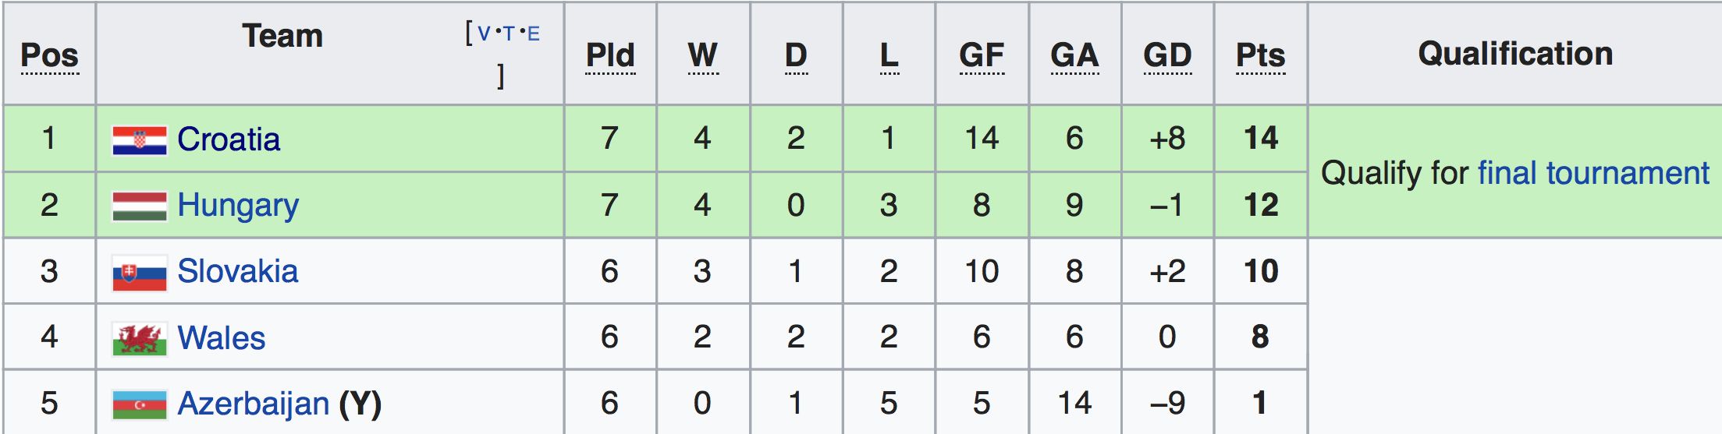The width and height of the screenshot is (1722, 434).
Task: Click the V (view template) link
Action: point(484,34)
